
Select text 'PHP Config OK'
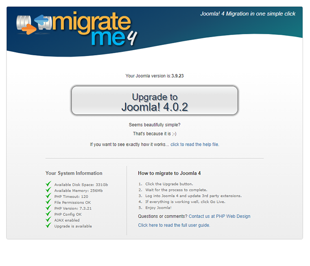click(68, 214)
